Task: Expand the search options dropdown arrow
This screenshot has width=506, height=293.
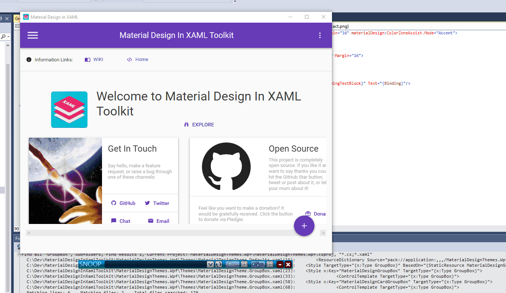Action: (8, 37)
